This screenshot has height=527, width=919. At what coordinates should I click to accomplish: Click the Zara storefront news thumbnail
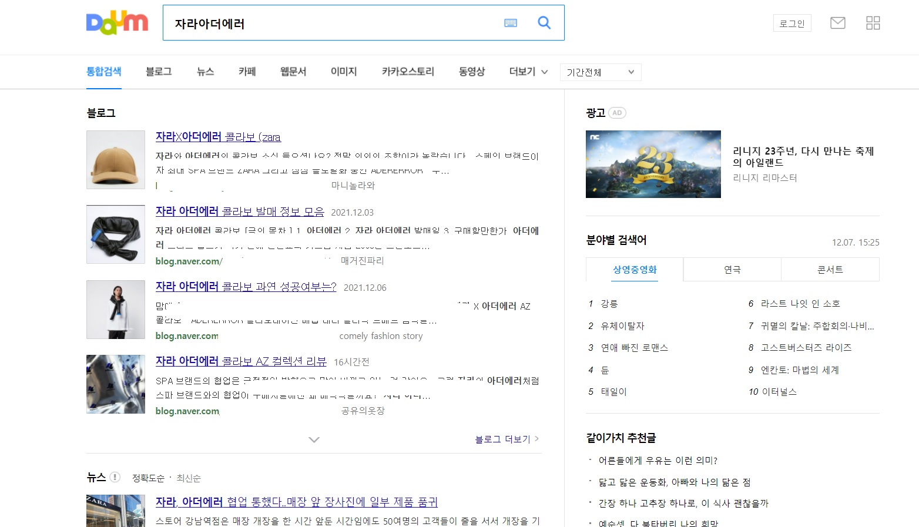click(116, 511)
